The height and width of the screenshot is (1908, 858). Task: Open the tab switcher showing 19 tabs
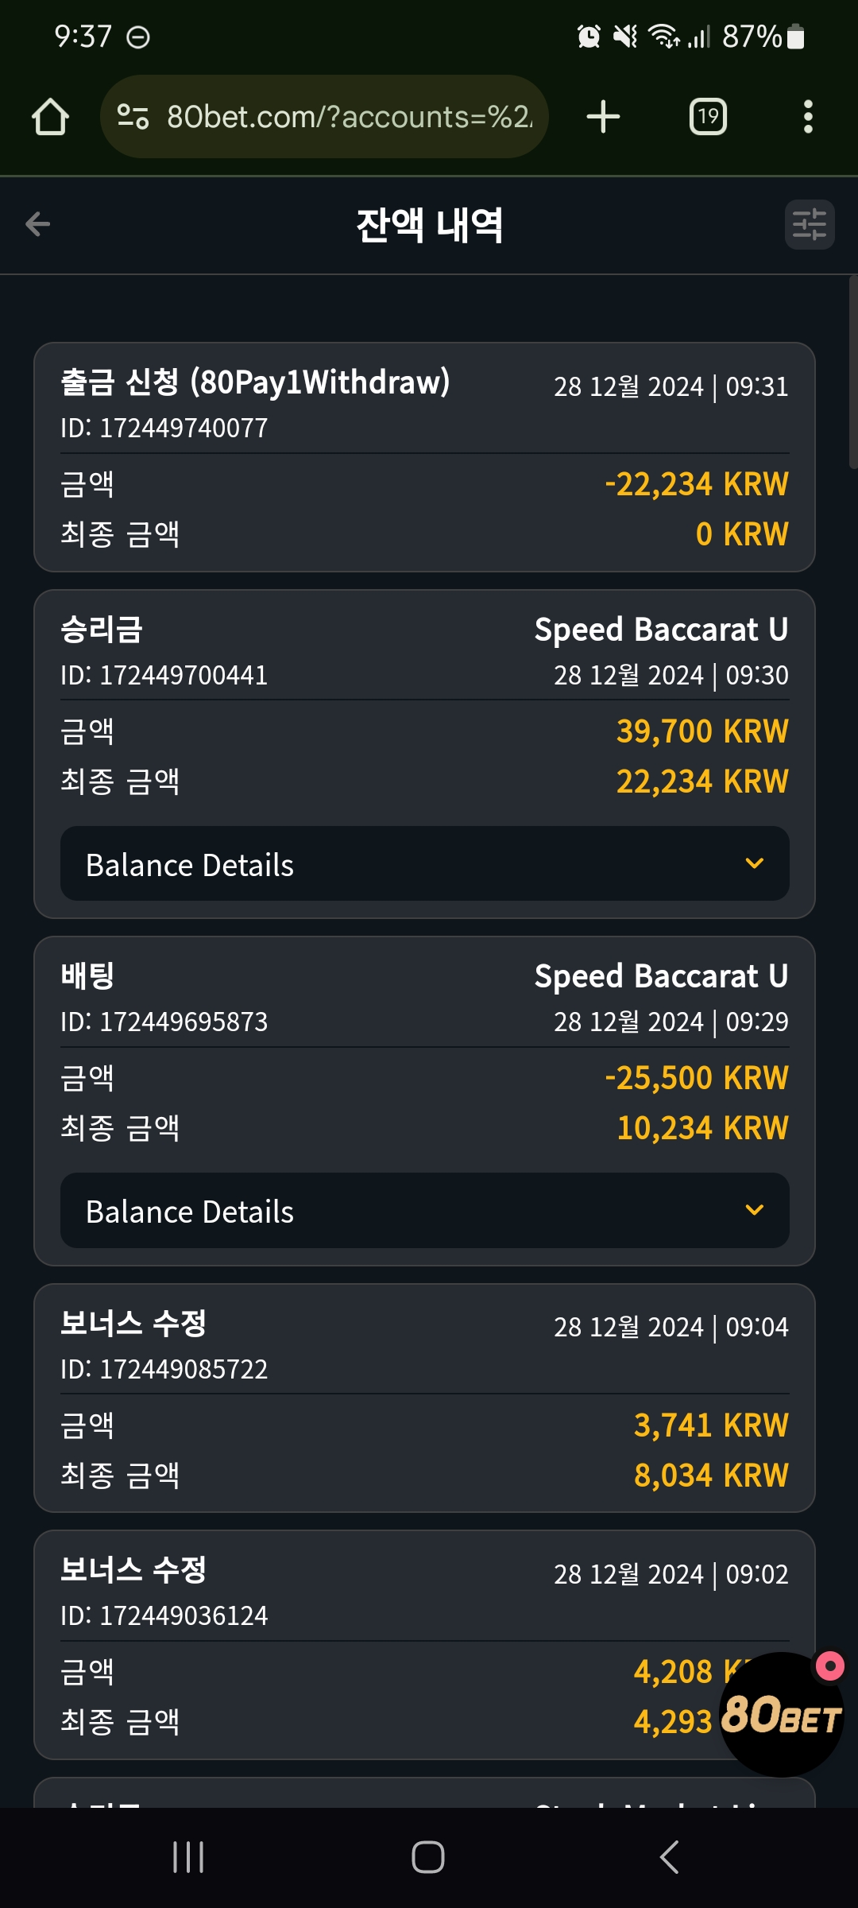pos(708,117)
